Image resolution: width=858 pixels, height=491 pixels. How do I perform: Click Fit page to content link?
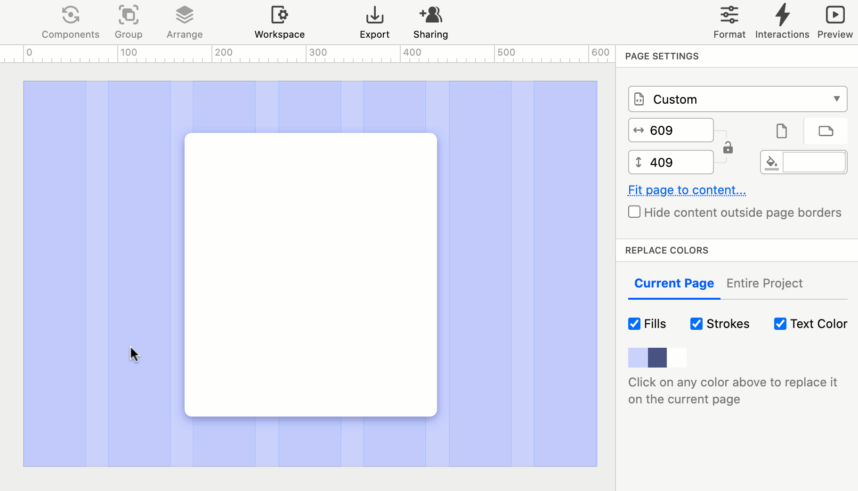tap(686, 190)
